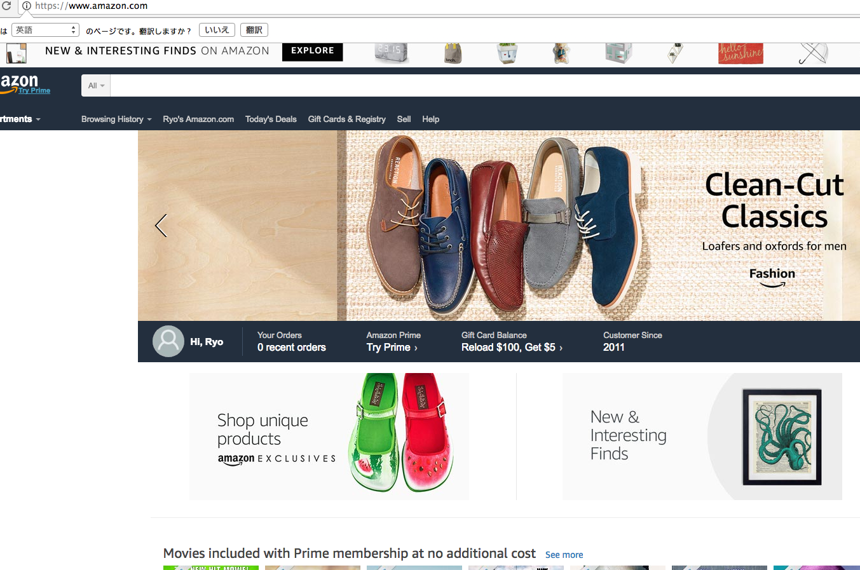Click the browser address bar URL
The width and height of the screenshot is (860, 570).
tap(91, 6)
